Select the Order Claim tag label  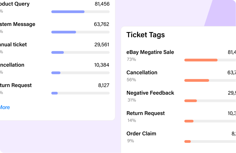tap(141, 134)
